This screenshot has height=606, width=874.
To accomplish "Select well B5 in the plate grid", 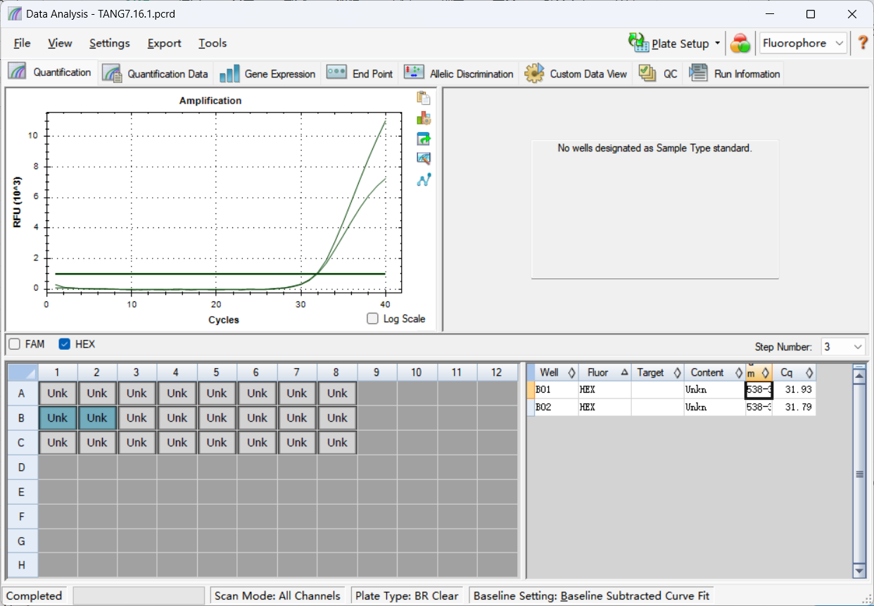I will (217, 418).
